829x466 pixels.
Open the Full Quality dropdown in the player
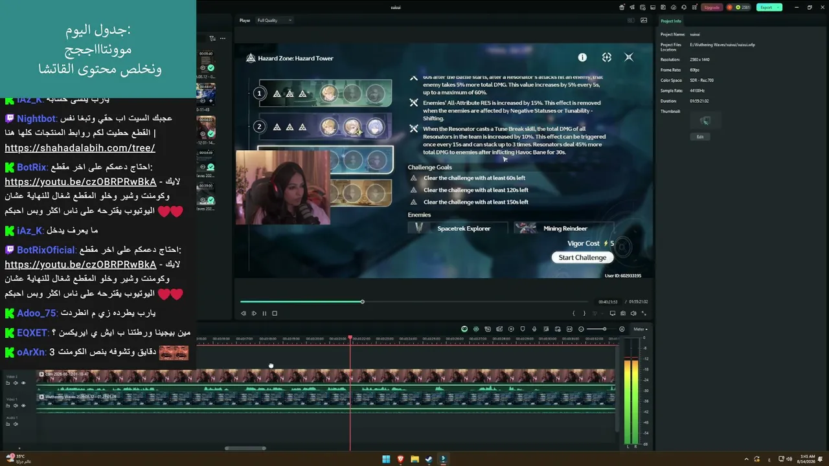tap(274, 20)
